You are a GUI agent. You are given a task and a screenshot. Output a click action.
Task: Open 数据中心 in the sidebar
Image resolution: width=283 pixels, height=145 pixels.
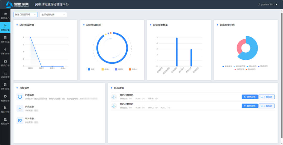5,15
